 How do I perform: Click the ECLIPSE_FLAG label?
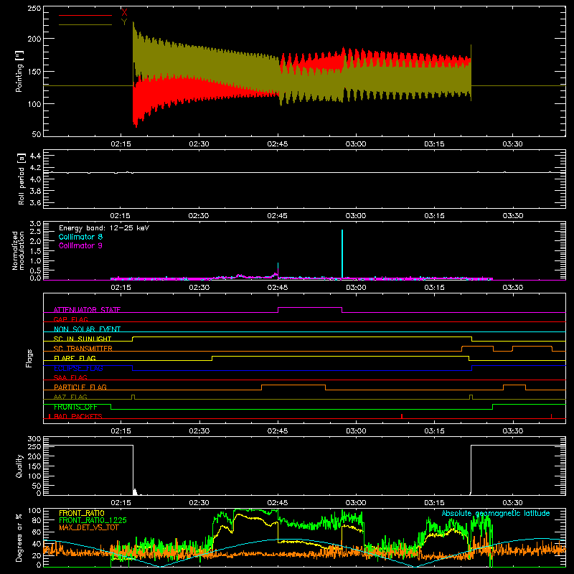78,368
